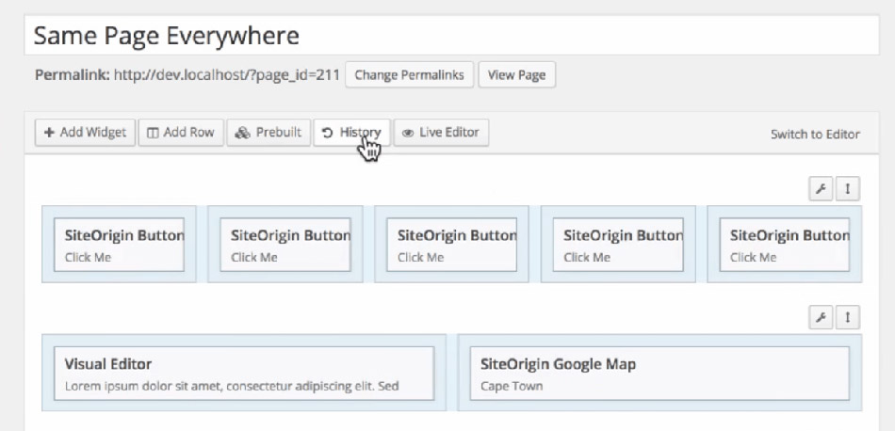Click the undo arrow icon on History
This screenshot has height=431, width=895.
327,133
